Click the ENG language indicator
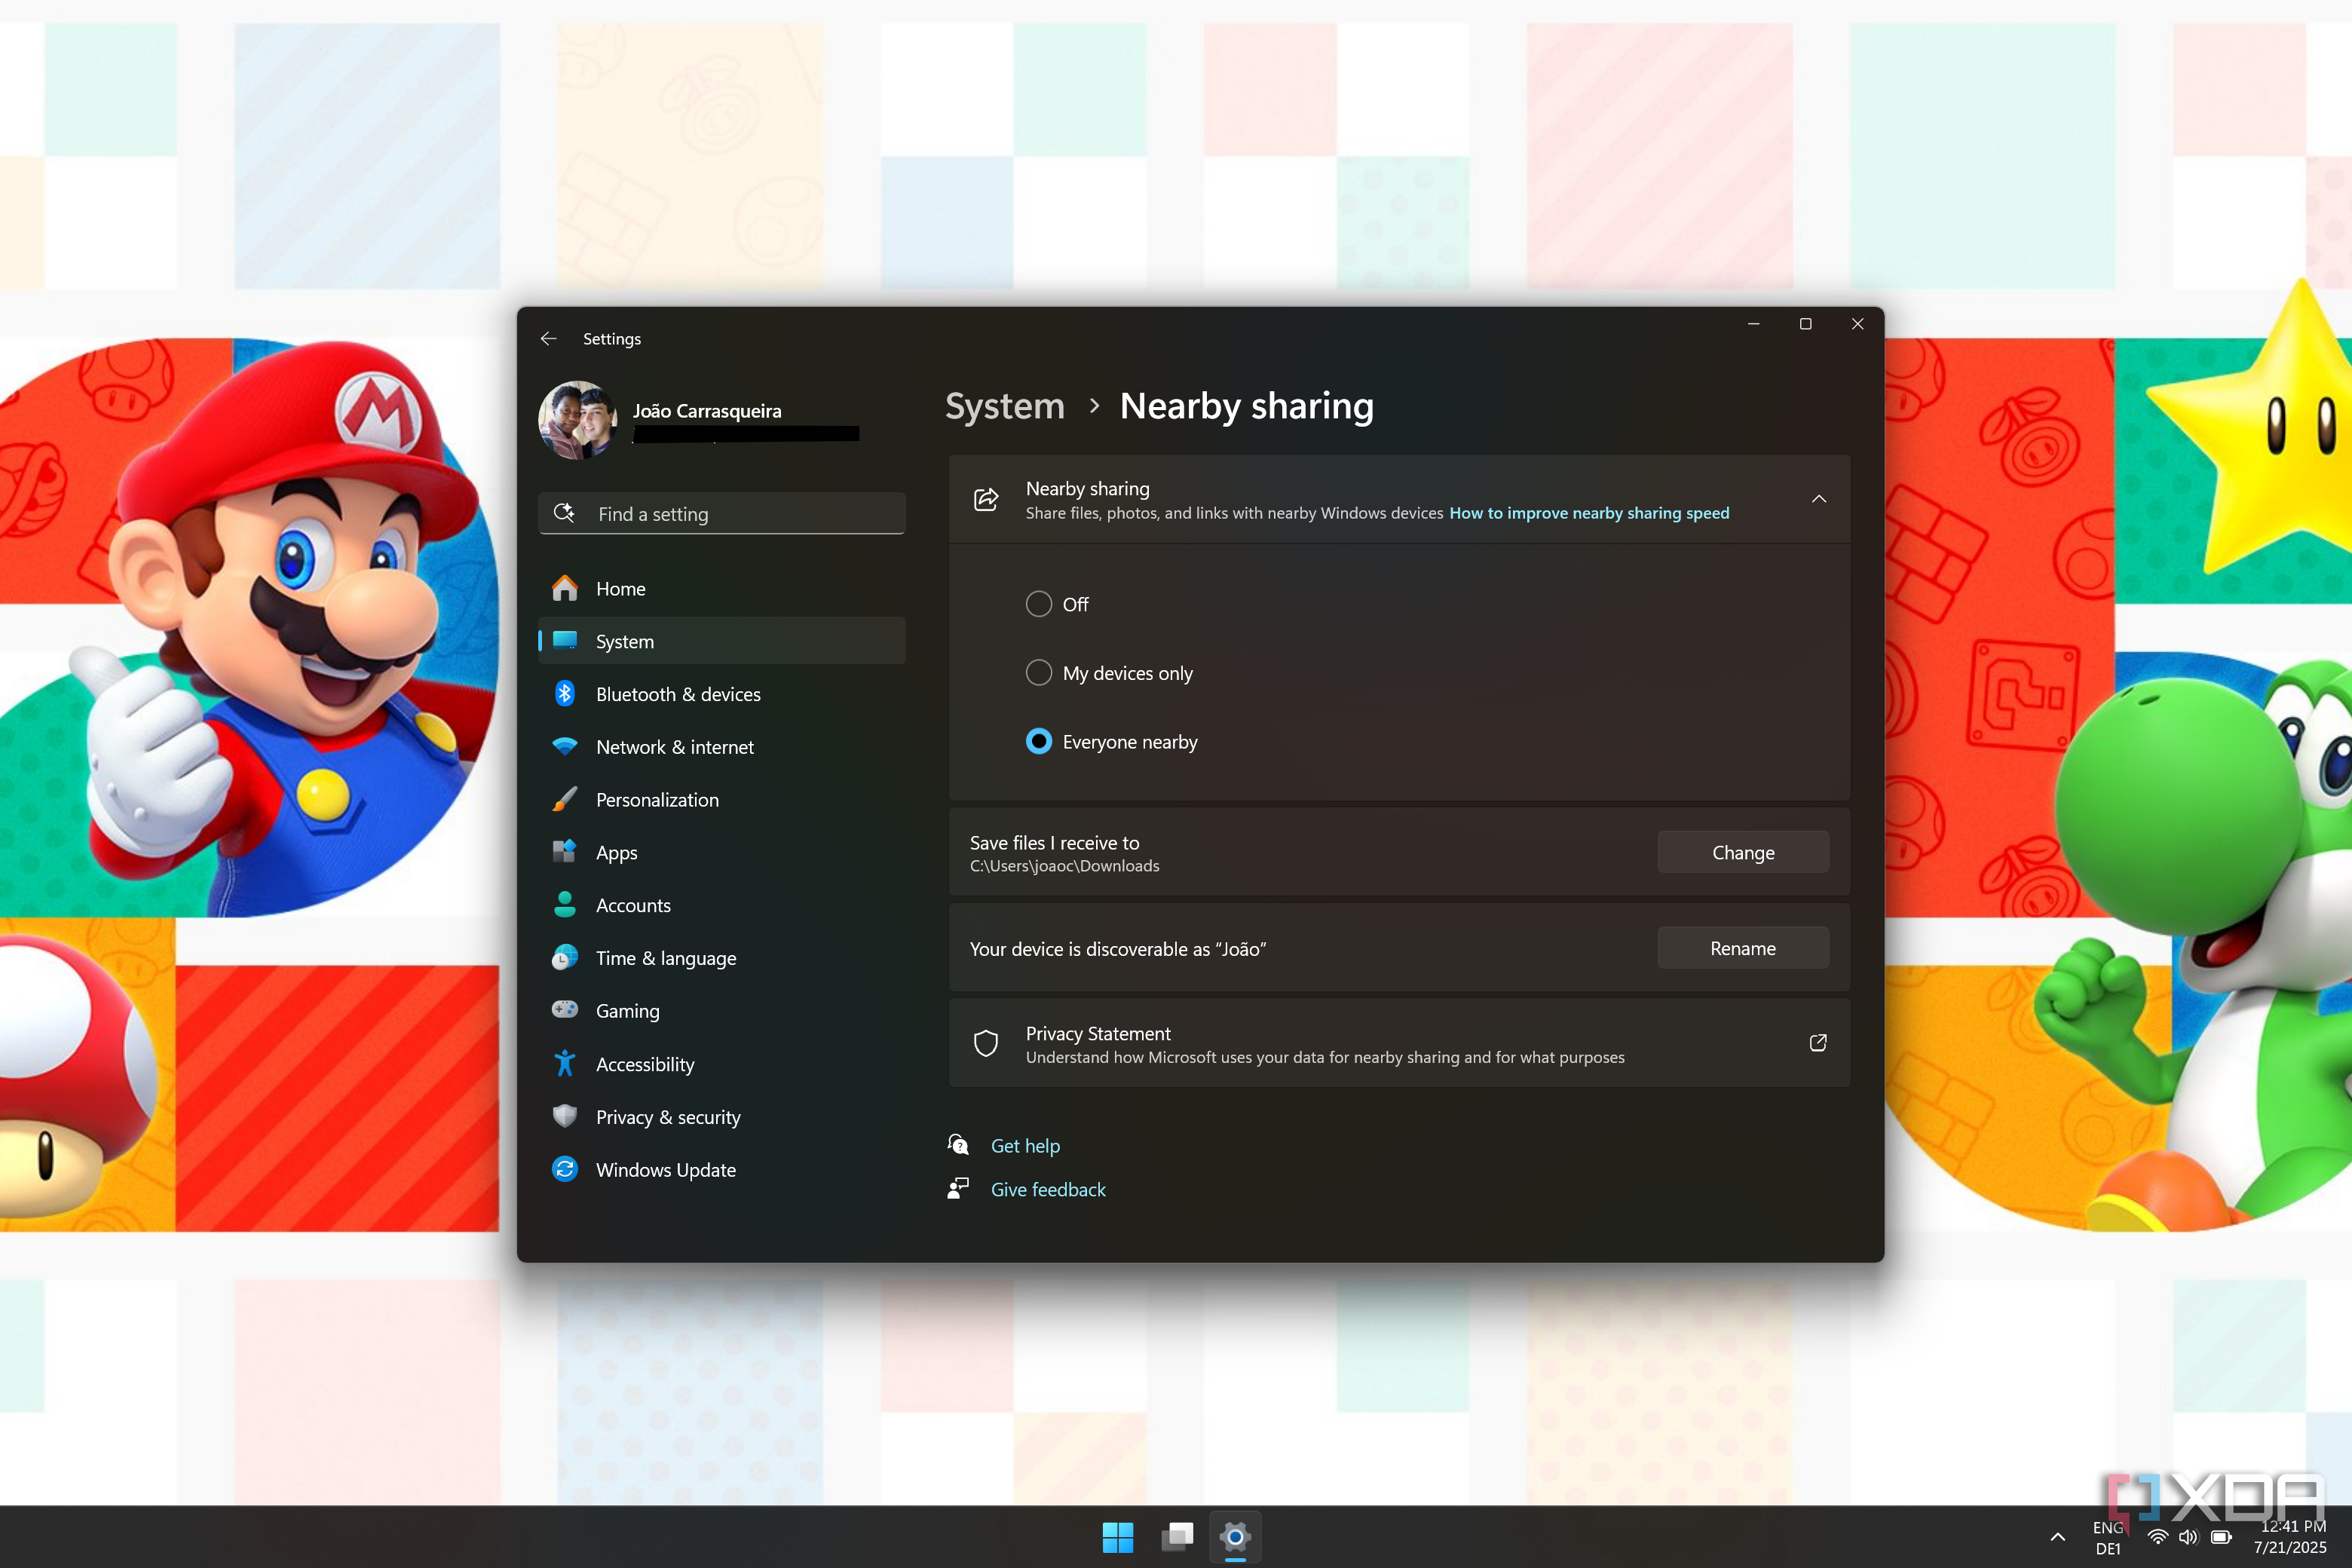 pyautogui.click(x=2108, y=1538)
